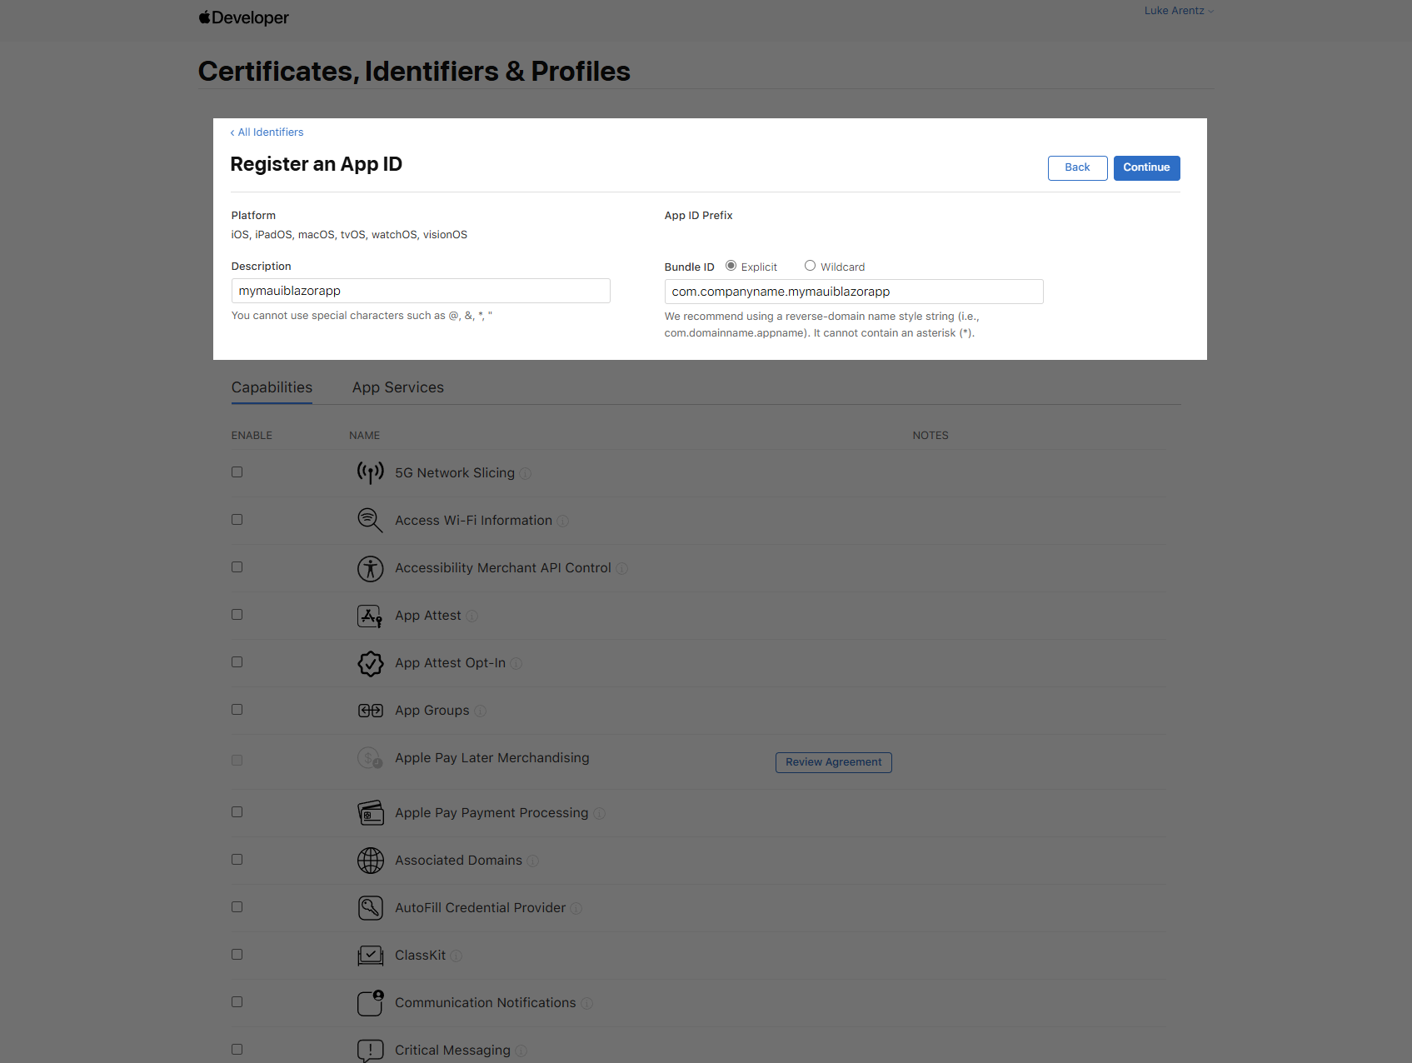
Task: Select the Wildcard Bundle ID radio button
Action: (x=810, y=266)
